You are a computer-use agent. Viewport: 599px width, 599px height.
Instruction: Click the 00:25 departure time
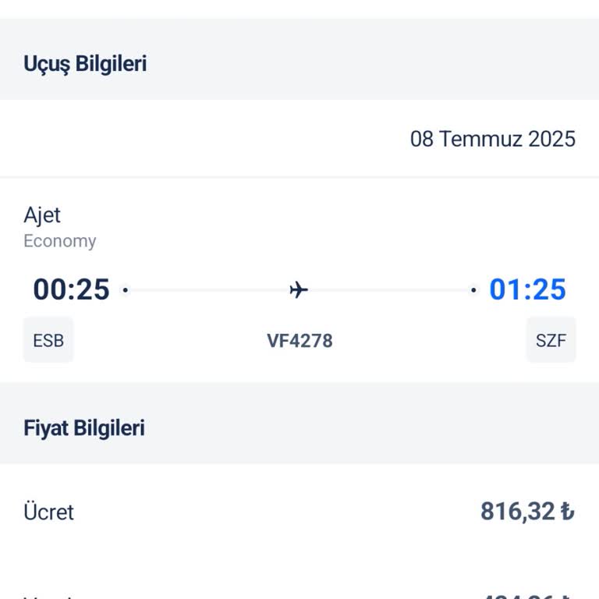pos(71,290)
